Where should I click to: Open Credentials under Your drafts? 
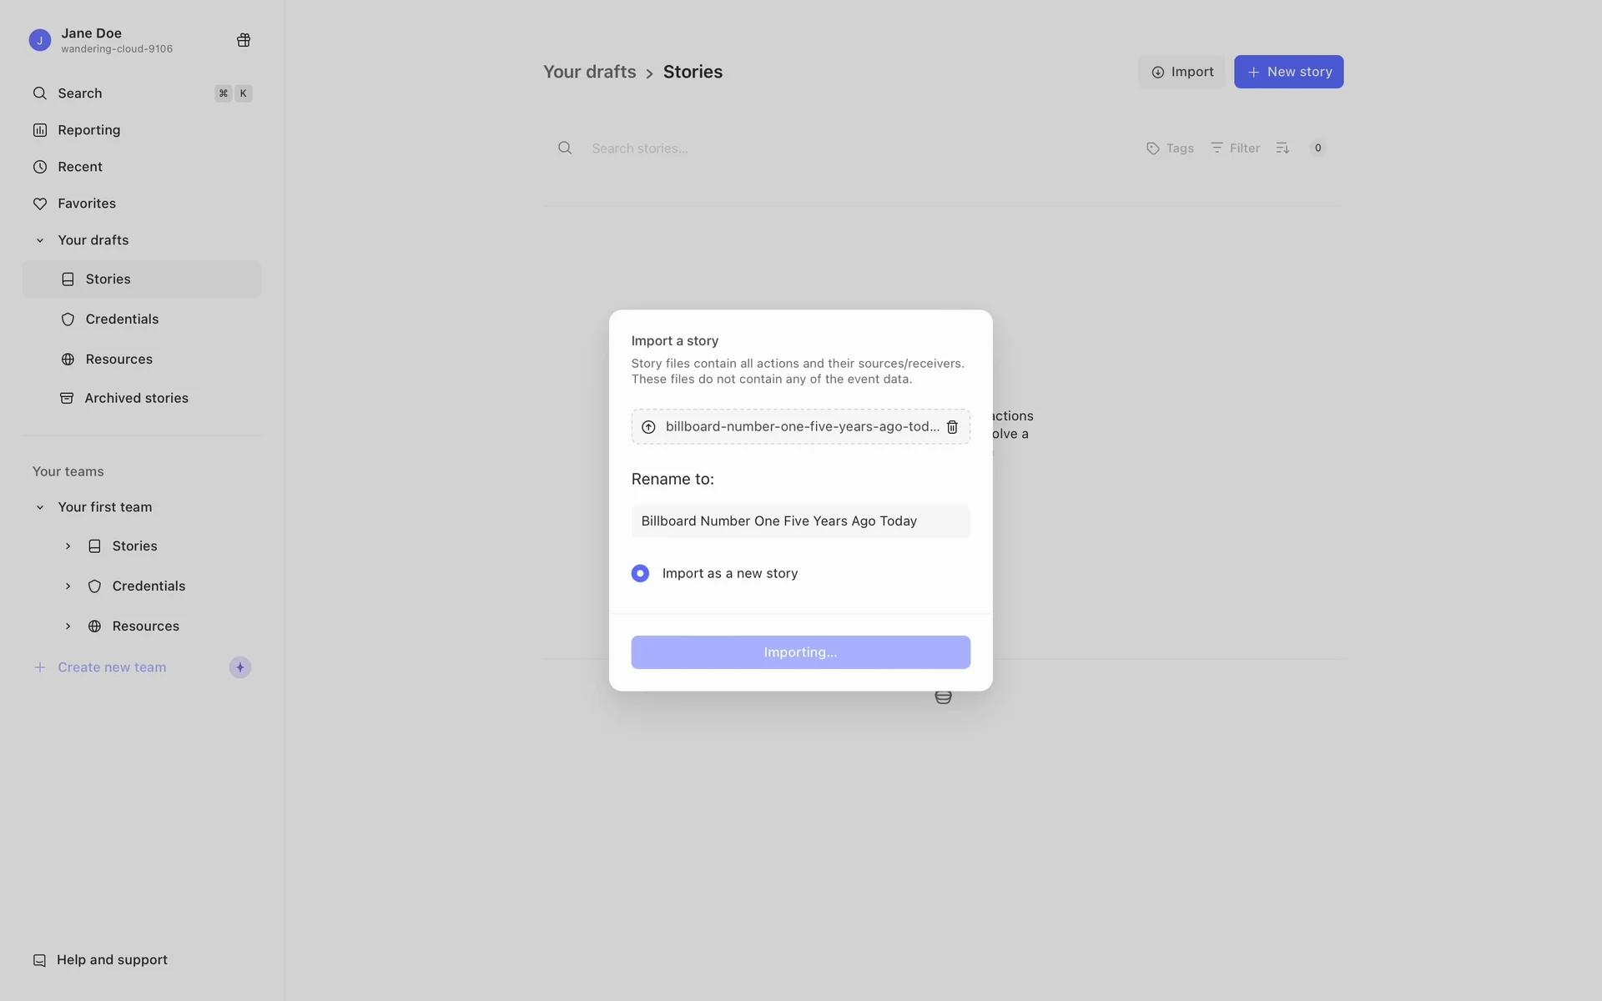[x=122, y=319]
